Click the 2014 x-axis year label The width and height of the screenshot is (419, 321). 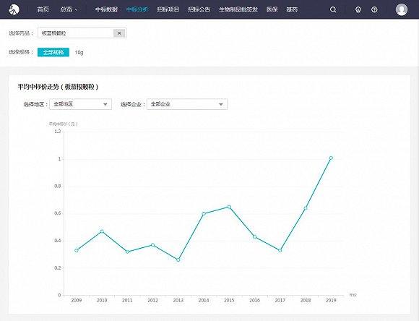pyautogui.click(x=204, y=301)
